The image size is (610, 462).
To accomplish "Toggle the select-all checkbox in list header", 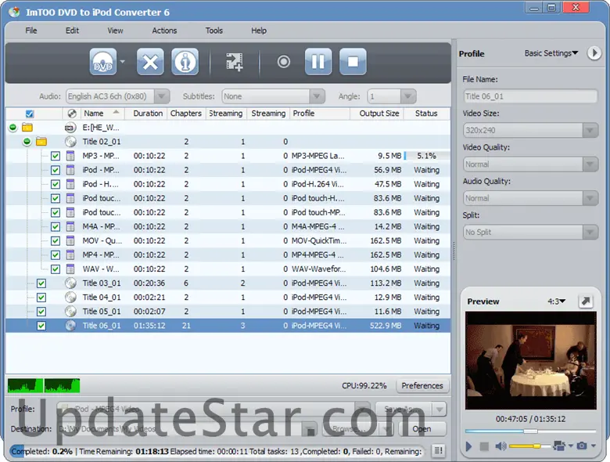I will coord(30,114).
